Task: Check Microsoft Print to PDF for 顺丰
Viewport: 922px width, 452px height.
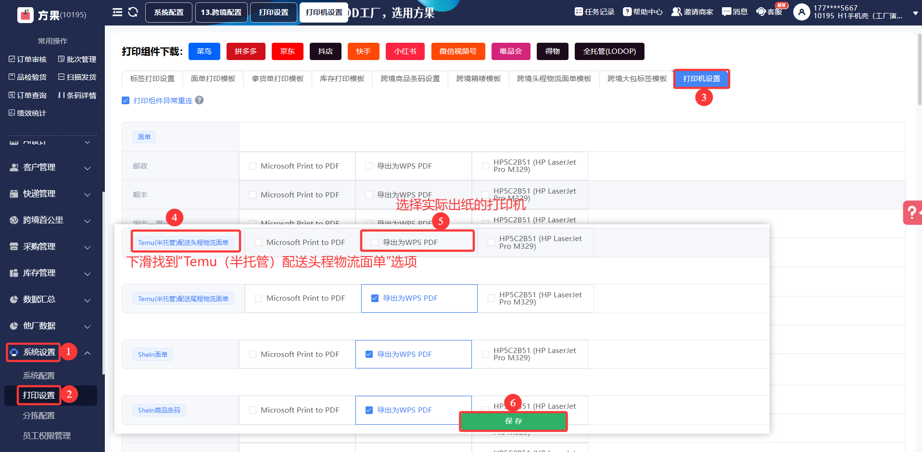Action: pyautogui.click(x=253, y=195)
